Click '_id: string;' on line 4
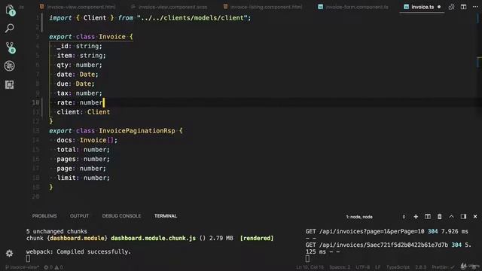482x271 pixels. click(79, 46)
